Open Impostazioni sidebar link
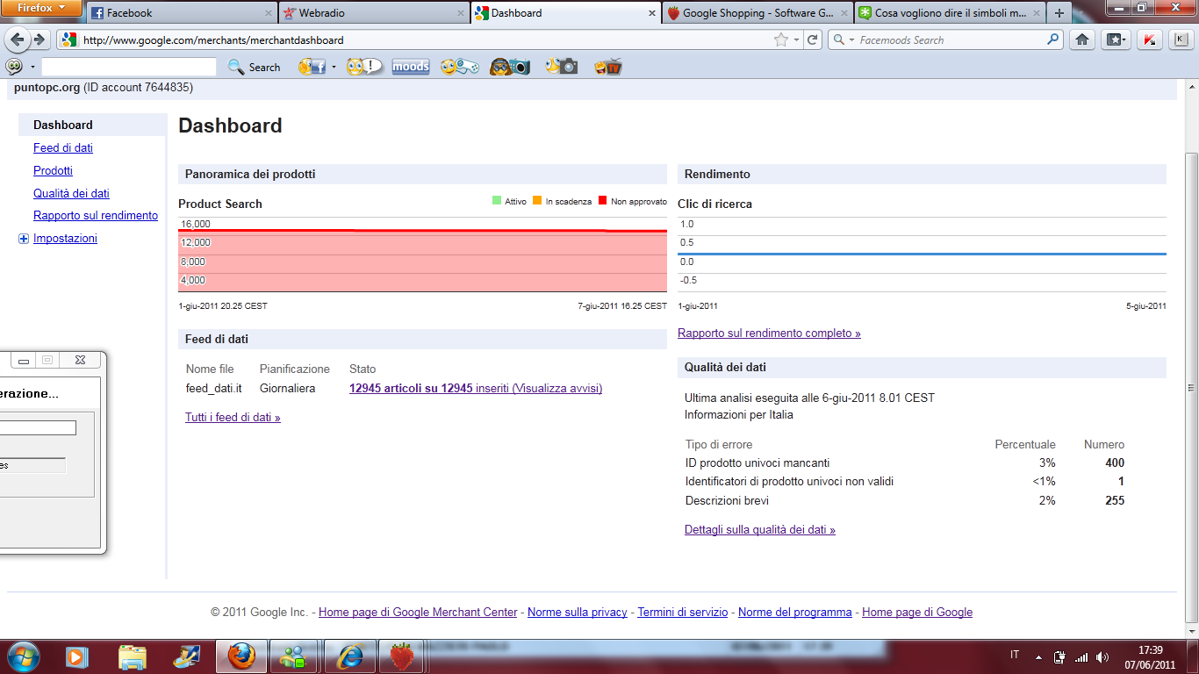The height and width of the screenshot is (674, 1199). pos(65,239)
